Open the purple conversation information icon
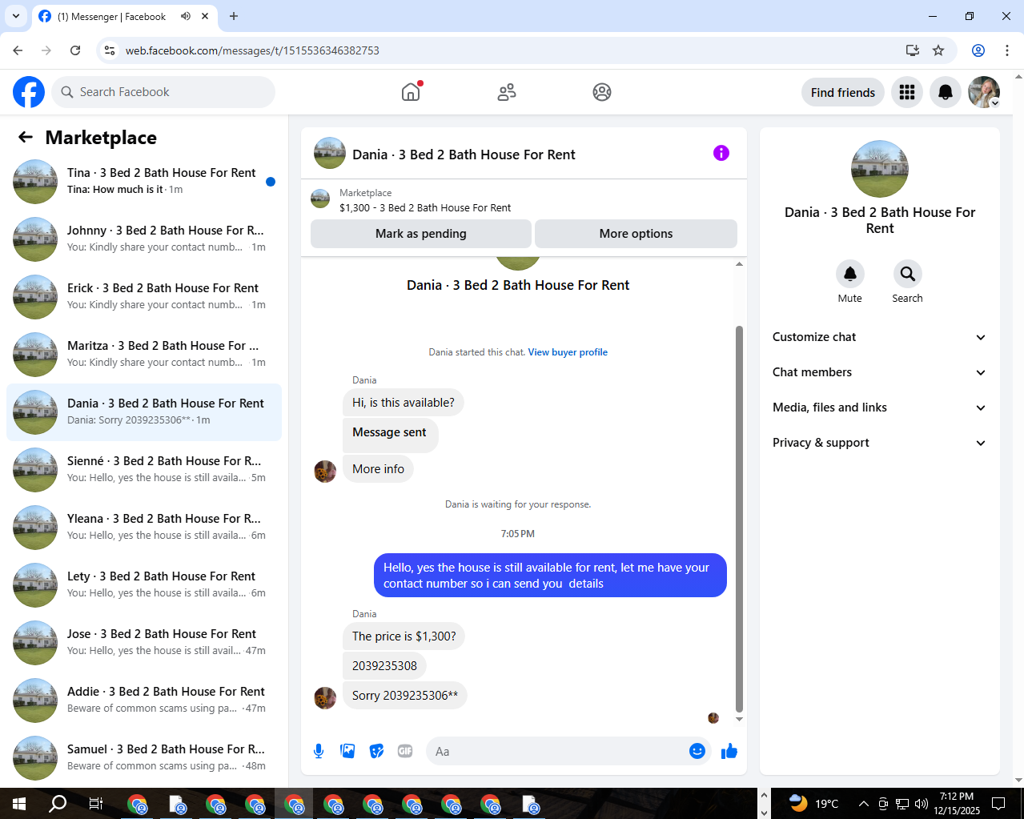1024x819 pixels. [x=721, y=153]
